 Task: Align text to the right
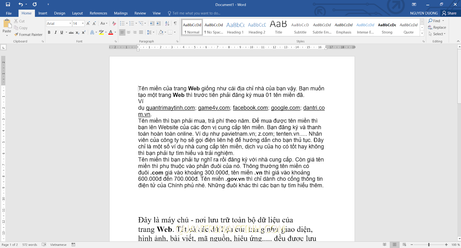click(x=135, y=32)
